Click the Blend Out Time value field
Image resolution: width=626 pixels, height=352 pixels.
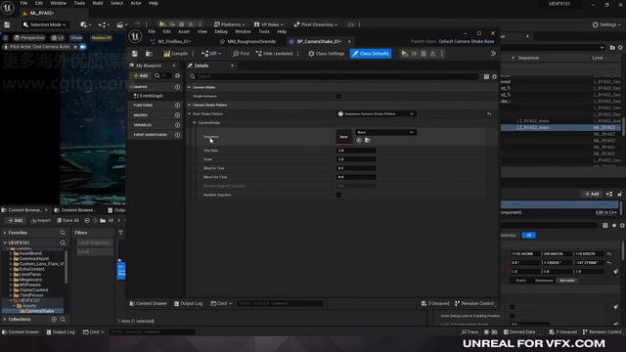[x=356, y=177]
